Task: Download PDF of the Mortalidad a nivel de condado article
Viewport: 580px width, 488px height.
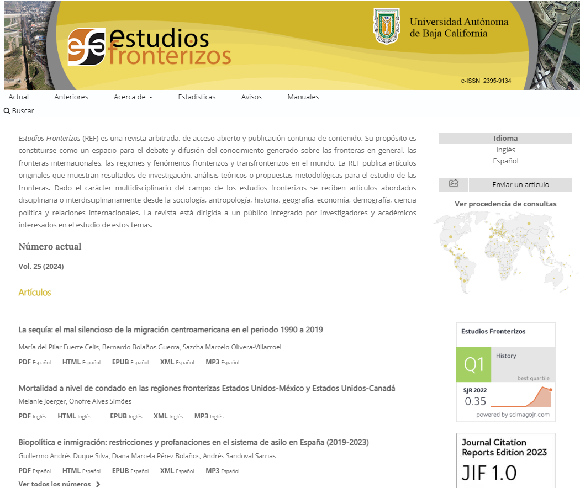Action: [25, 416]
